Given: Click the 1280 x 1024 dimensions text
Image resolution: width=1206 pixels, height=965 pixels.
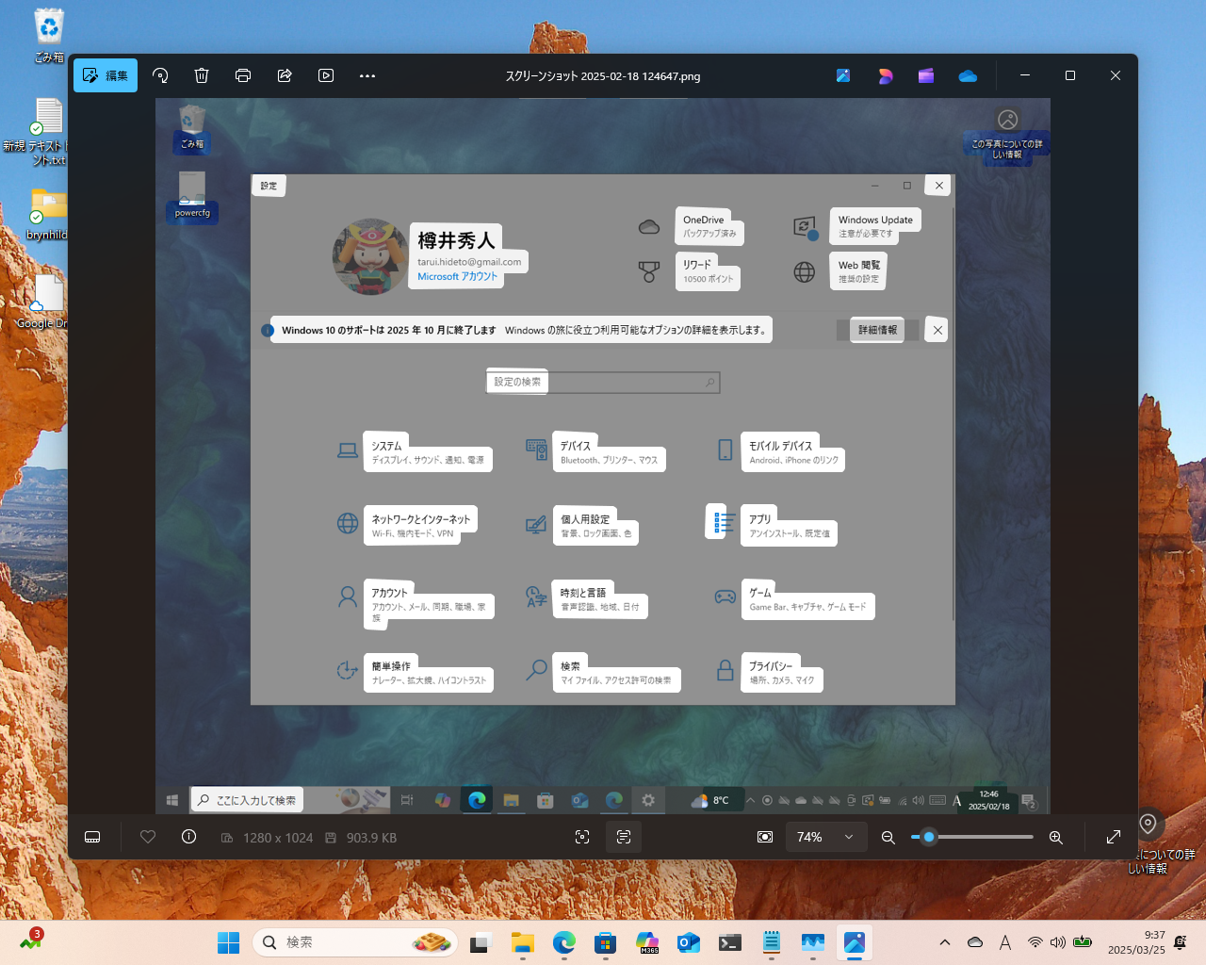Looking at the screenshot, I should [x=278, y=838].
